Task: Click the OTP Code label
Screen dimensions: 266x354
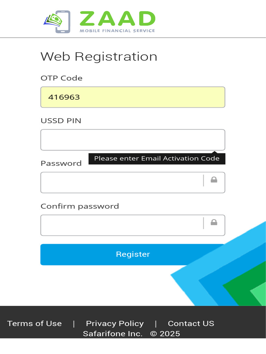Action: click(x=62, y=78)
